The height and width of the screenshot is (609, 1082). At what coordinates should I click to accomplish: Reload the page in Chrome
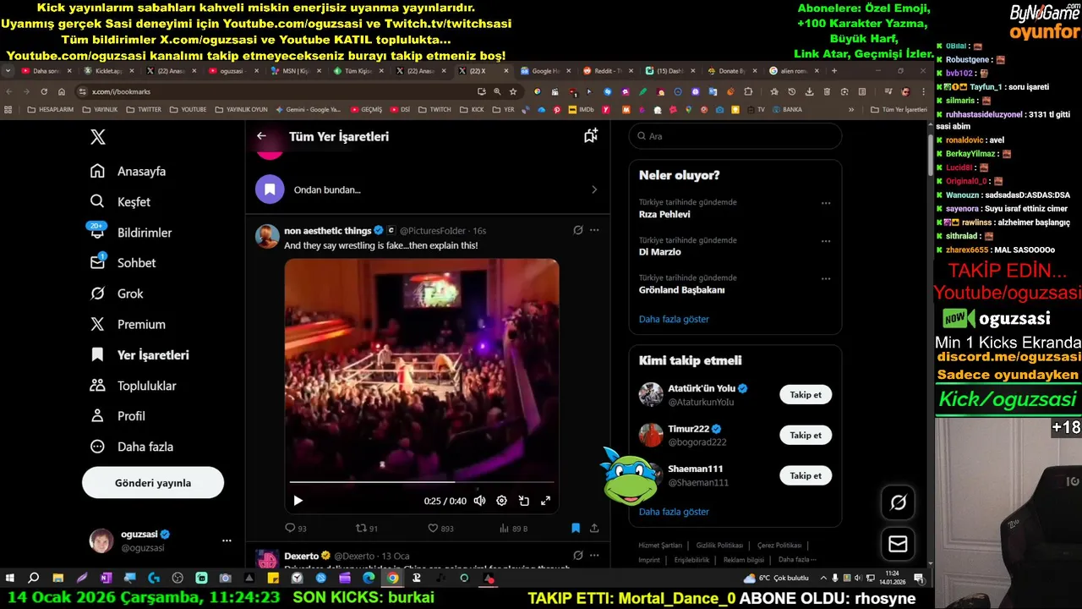[x=44, y=91]
